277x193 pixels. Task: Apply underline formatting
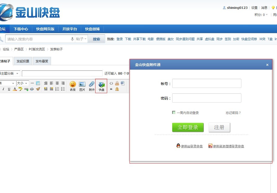[9, 89]
